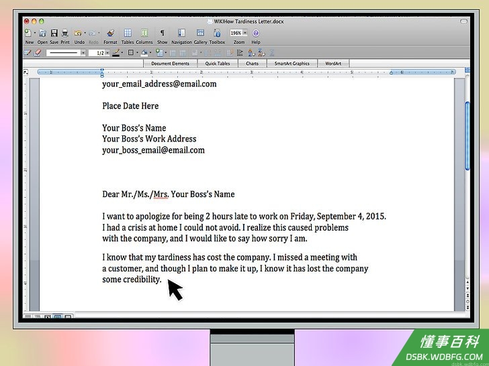Click the border Line Color pen icon

coord(116,53)
